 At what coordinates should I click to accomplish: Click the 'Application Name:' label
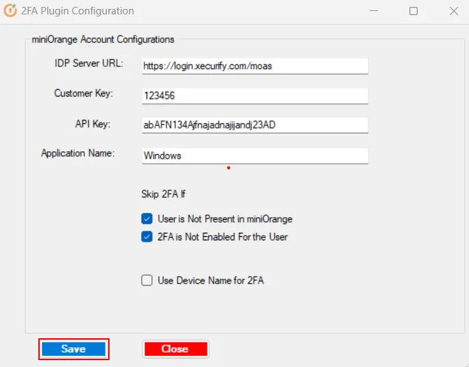pyautogui.click(x=78, y=153)
